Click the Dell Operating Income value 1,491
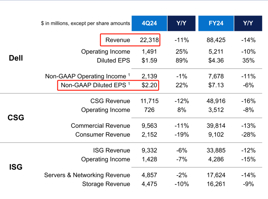 pyautogui.click(x=149, y=52)
